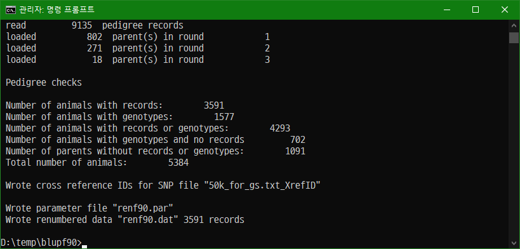Click the file name "50k_for_gs.txt_XrefID"

click(262, 185)
